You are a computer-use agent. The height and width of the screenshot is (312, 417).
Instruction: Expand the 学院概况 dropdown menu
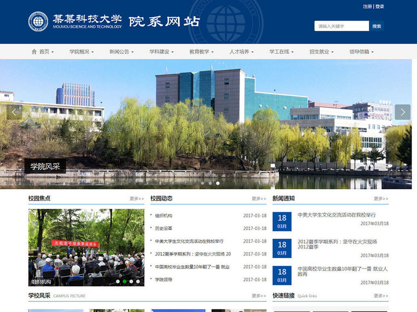click(x=82, y=52)
